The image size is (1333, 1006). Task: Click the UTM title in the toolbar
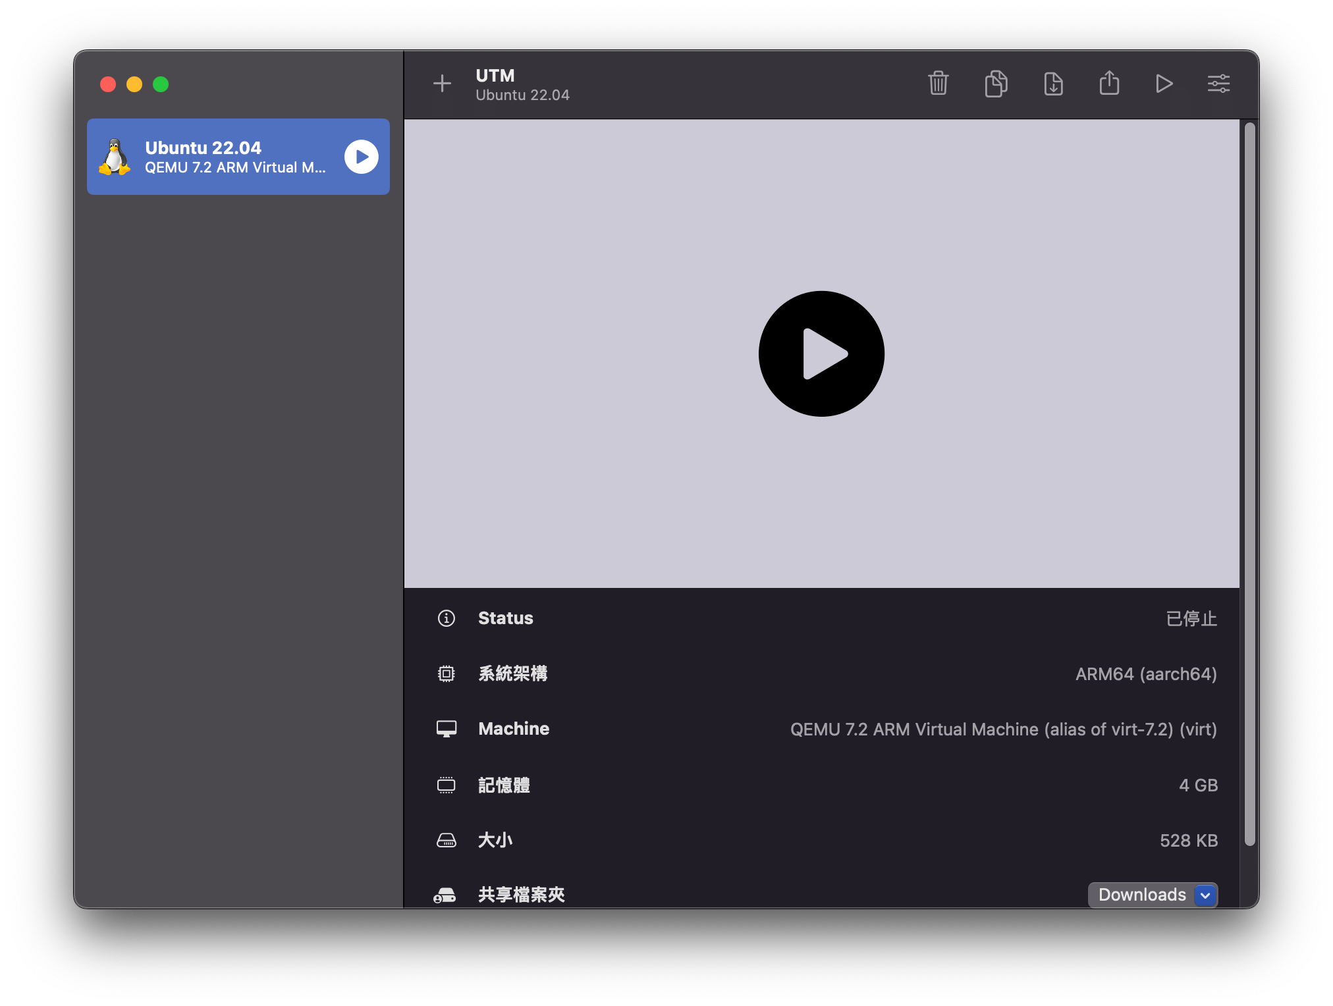[x=495, y=74]
